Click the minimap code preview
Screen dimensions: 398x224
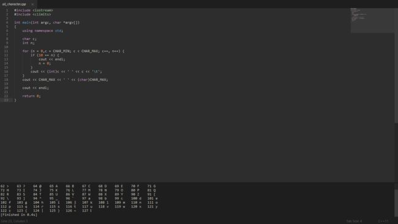pos(372,20)
